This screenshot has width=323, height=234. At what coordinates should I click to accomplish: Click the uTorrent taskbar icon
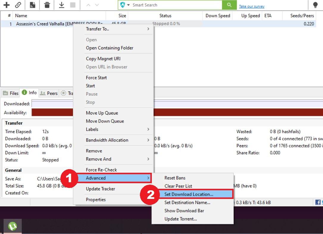pyautogui.click(x=13, y=226)
